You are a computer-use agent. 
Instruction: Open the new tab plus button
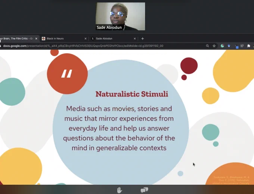[143, 39]
